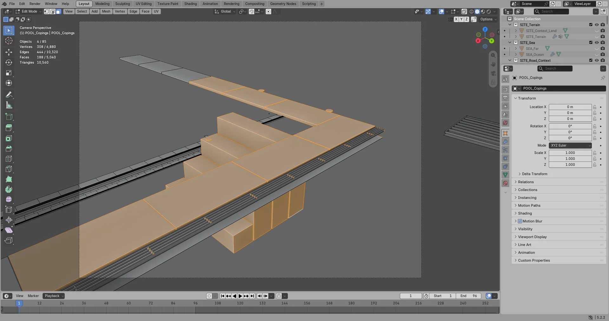Select the Cursor tool in toolbar

pos(9,41)
